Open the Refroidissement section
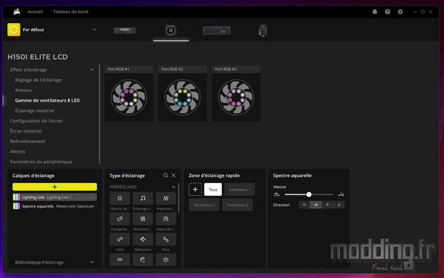The image size is (444, 278). [x=28, y=141]
